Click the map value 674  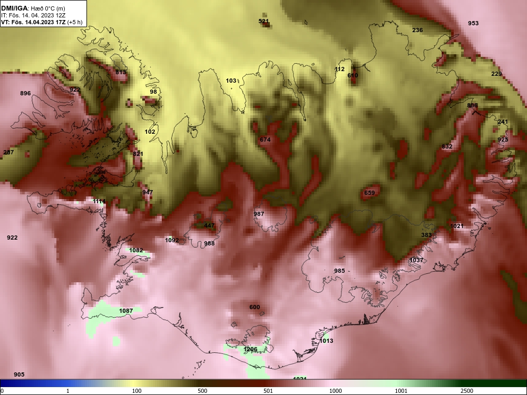(265, 140)
